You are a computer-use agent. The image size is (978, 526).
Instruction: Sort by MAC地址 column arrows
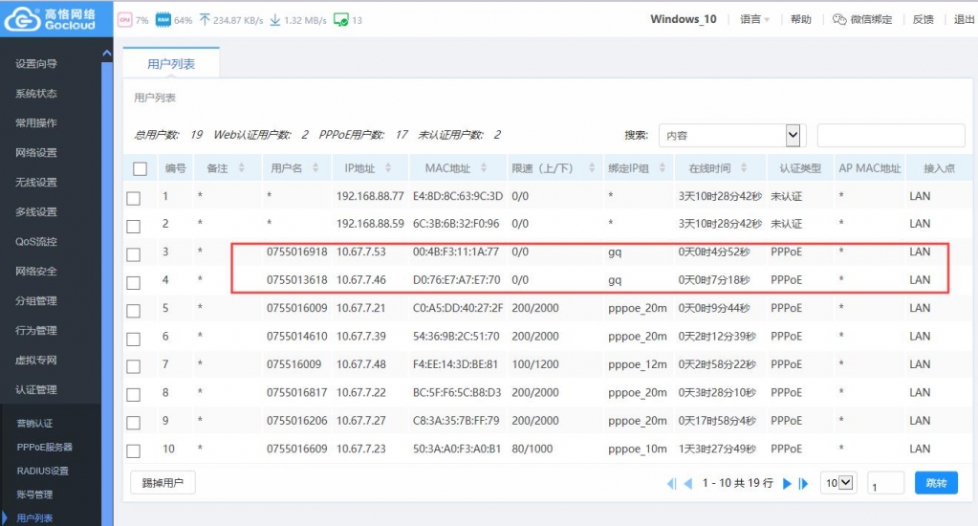pos(484,168)
